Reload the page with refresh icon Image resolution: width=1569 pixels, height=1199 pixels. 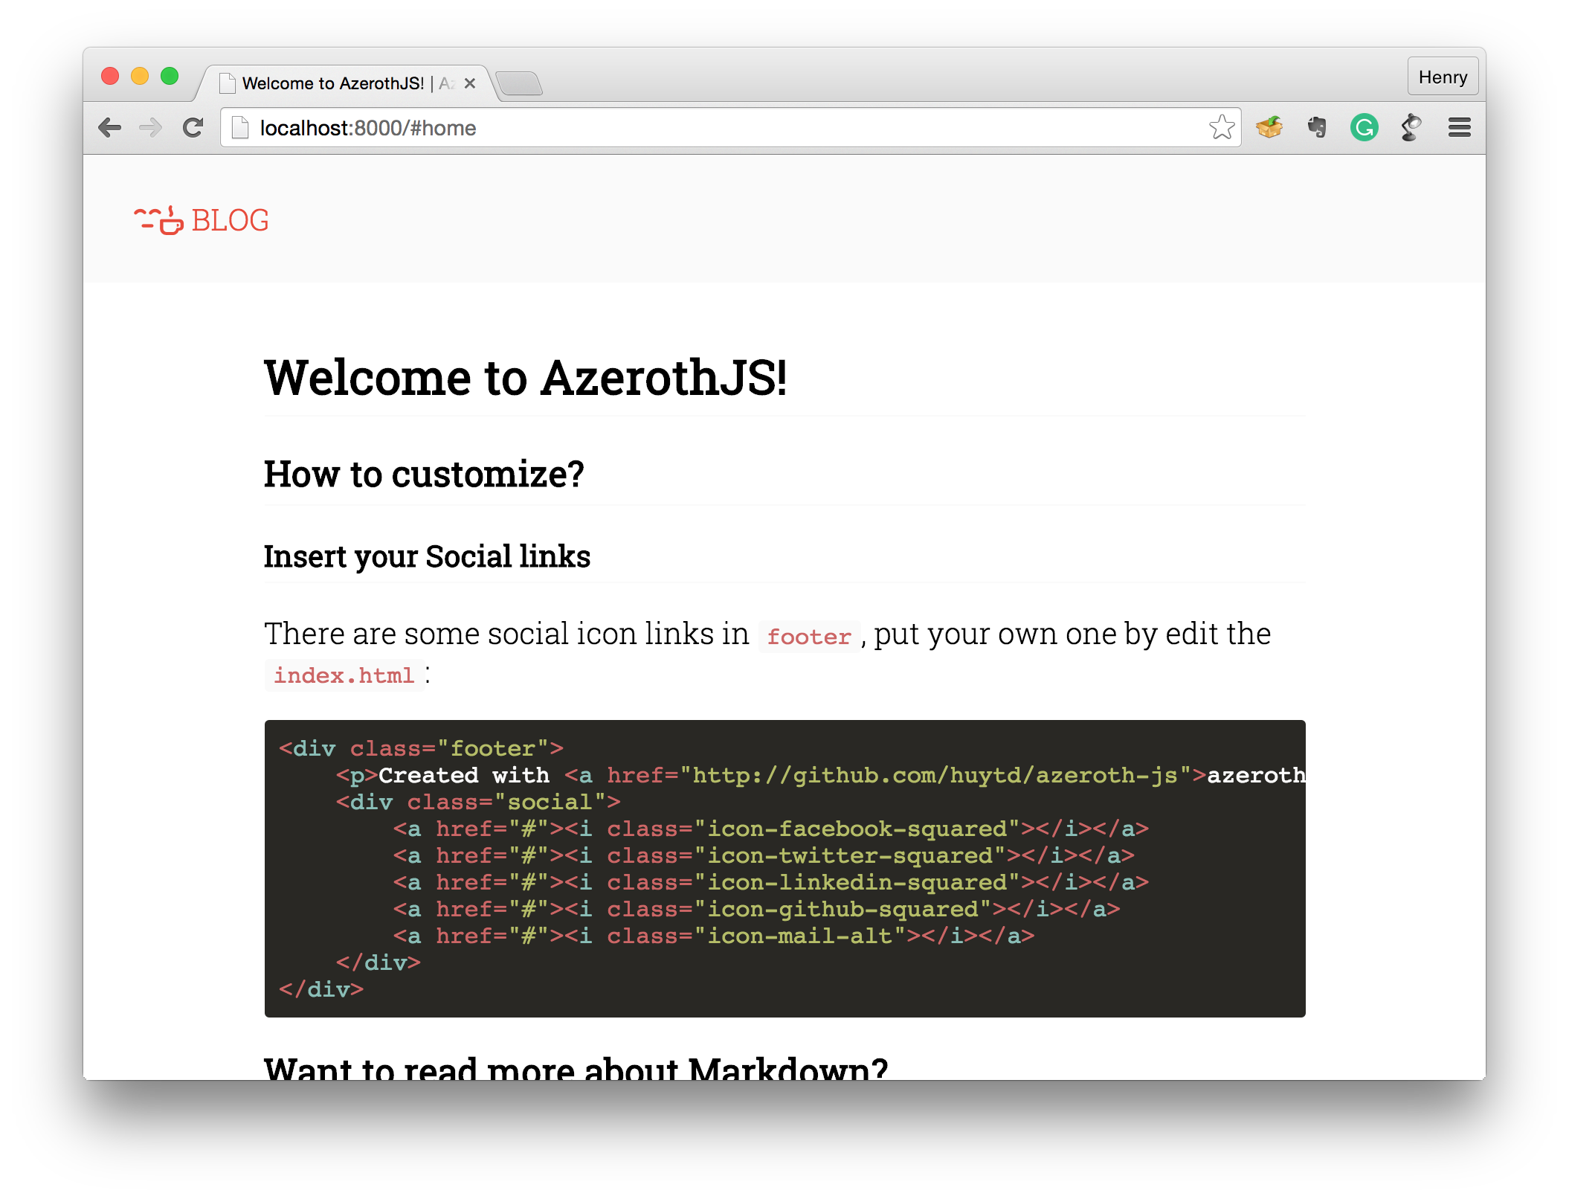point(193,128)
